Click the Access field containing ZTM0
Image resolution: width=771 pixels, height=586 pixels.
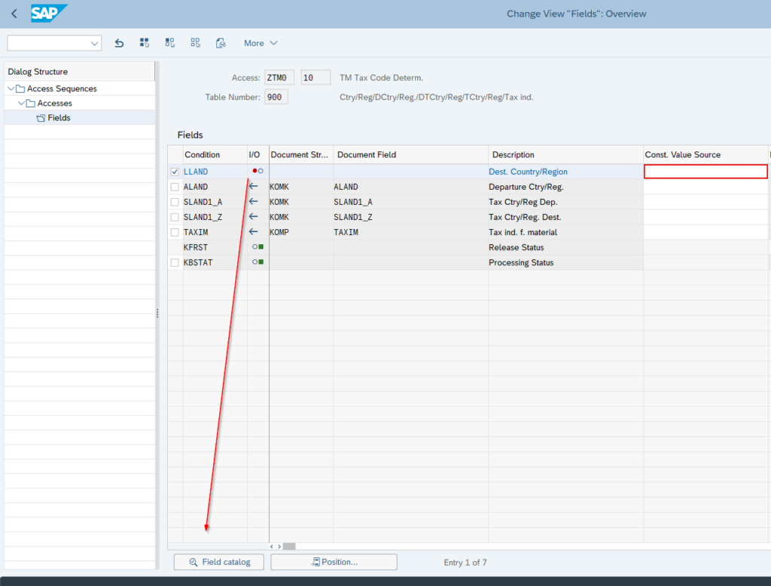(279, 78)
